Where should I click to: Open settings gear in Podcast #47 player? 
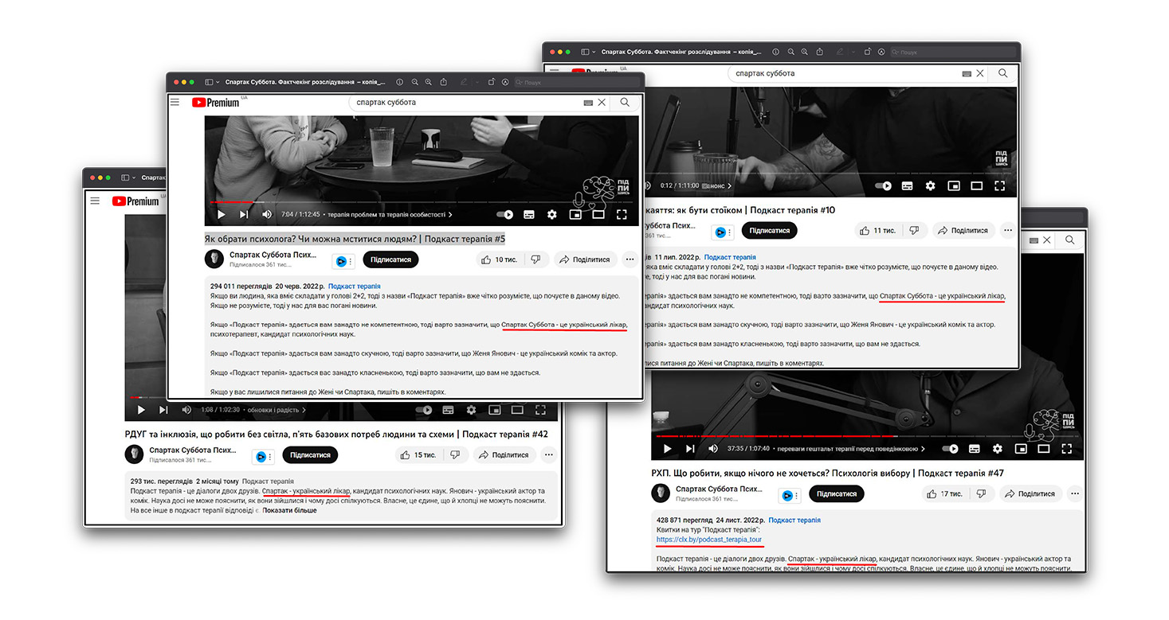pos(997,449)
